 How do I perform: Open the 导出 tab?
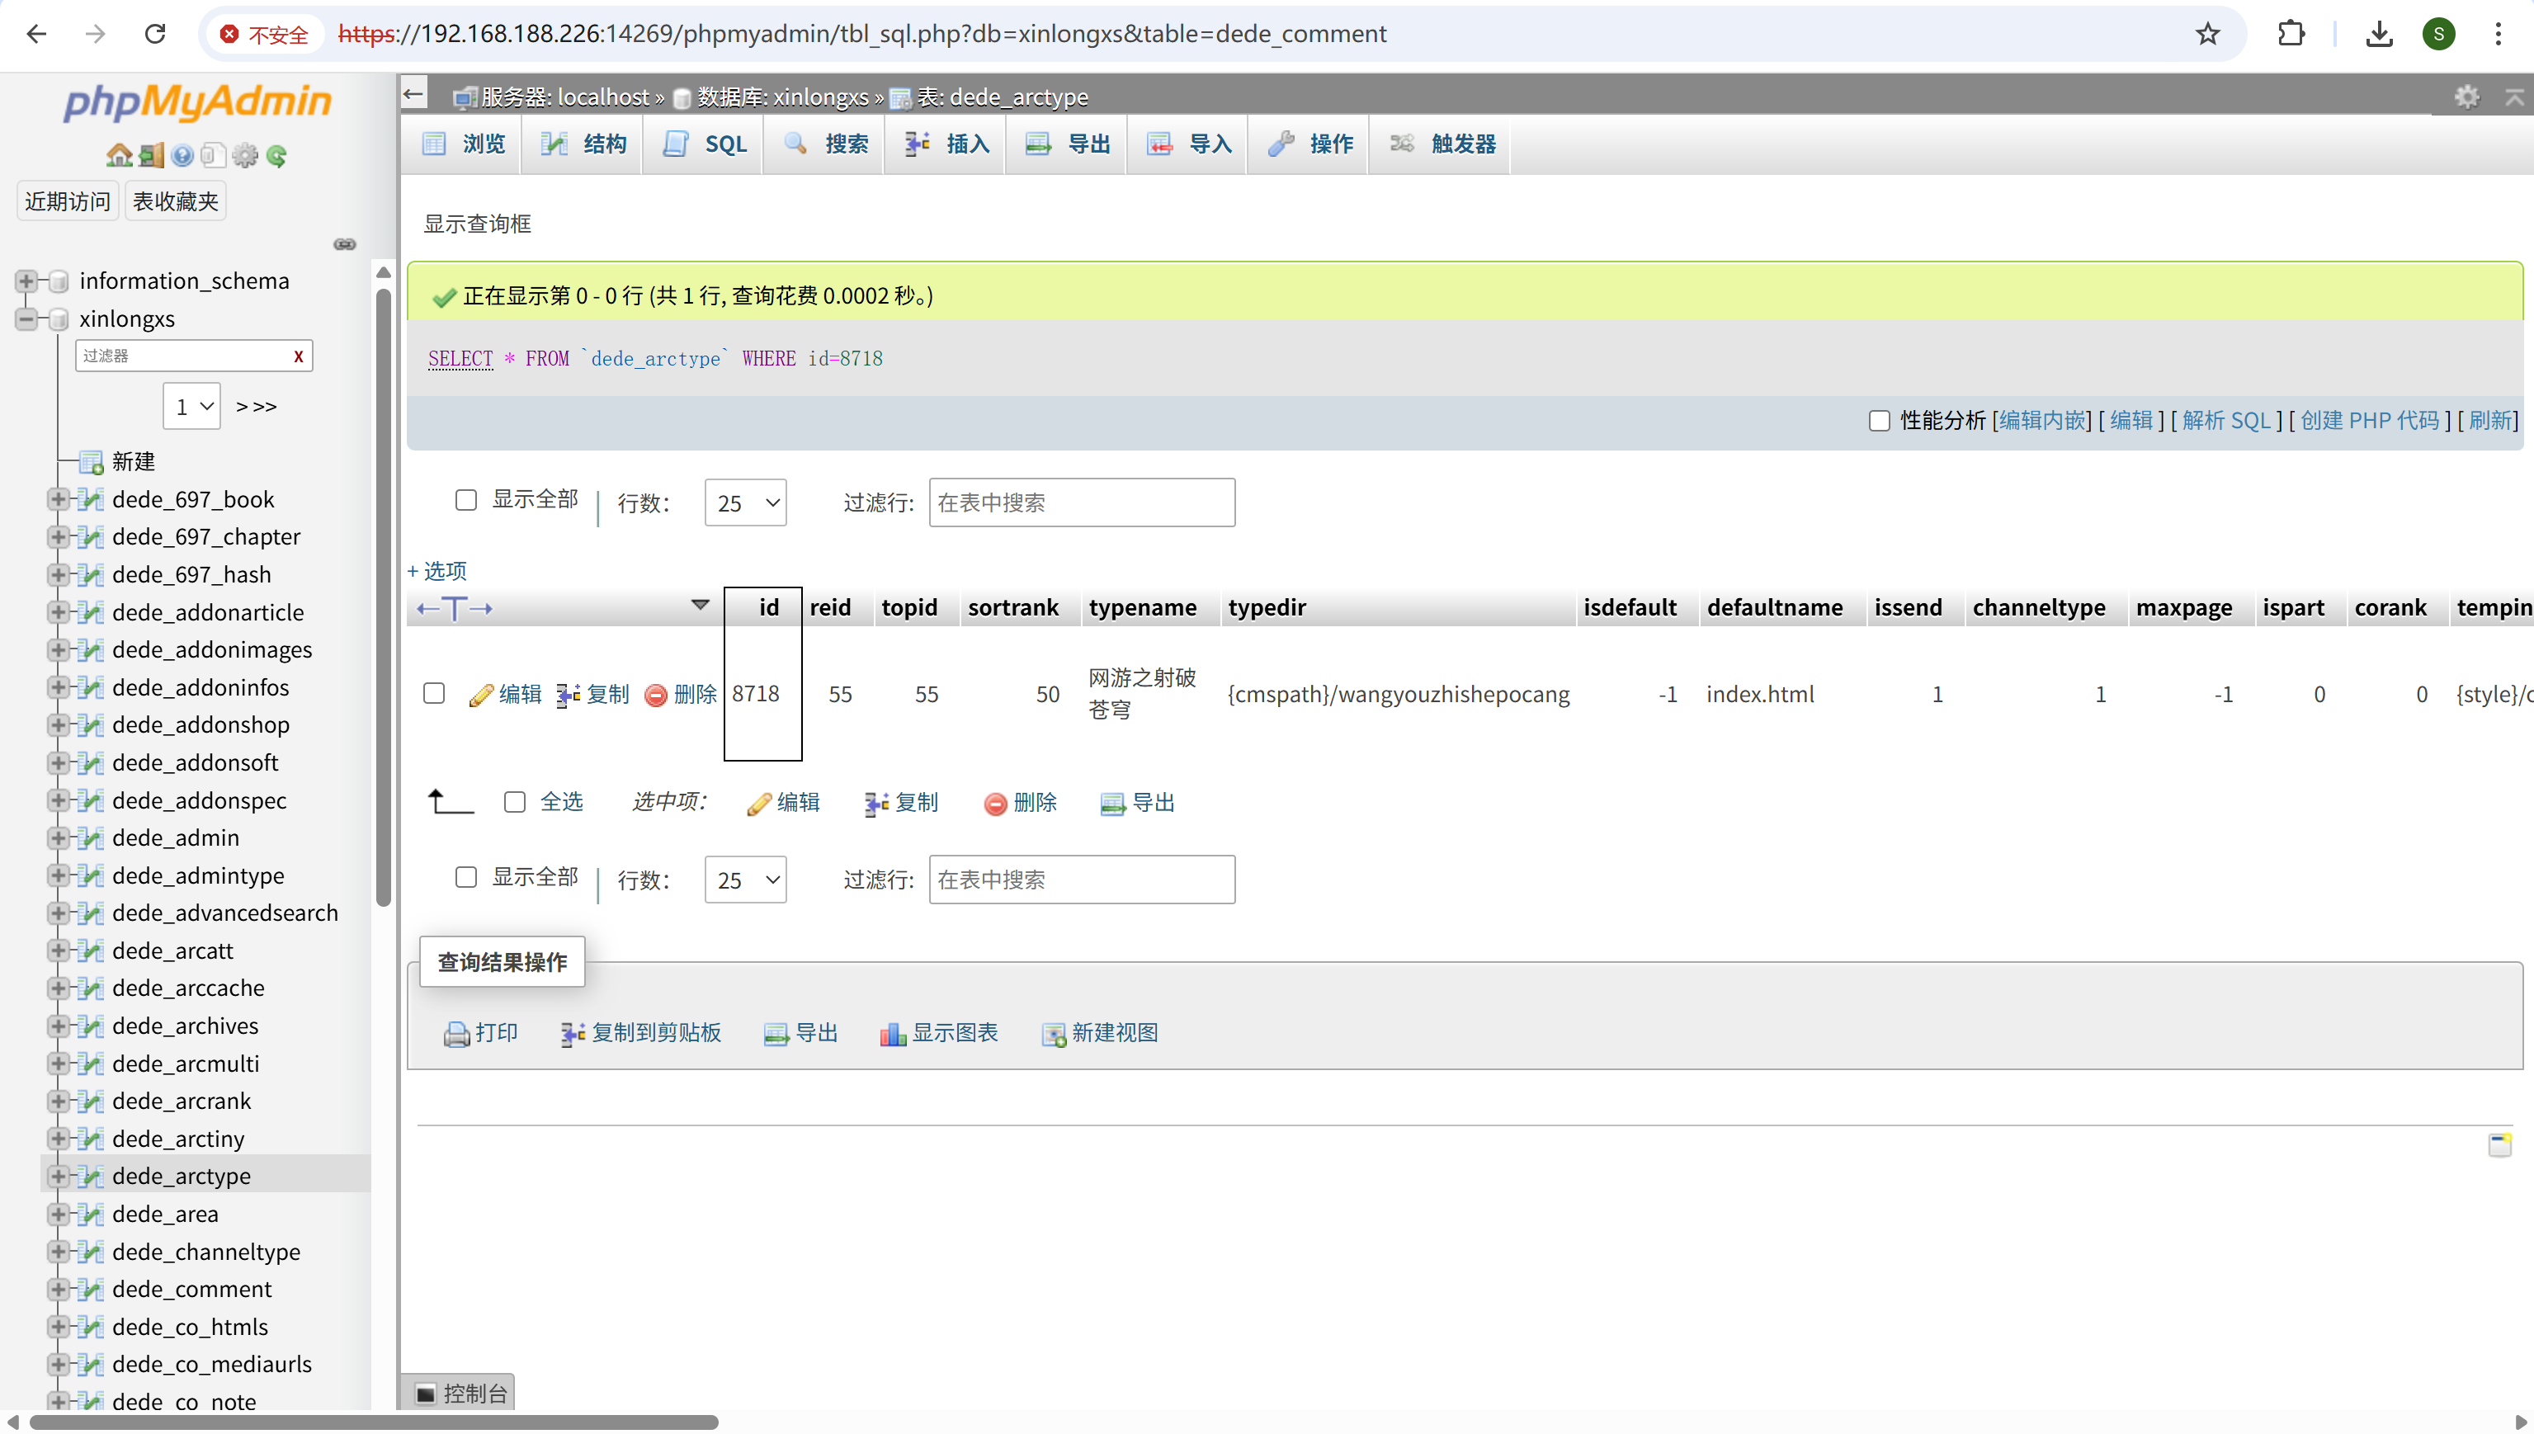tap(1069, 144)
